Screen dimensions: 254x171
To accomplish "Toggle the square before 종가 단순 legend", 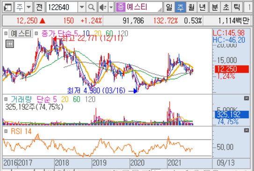I will tap(36, 34).
